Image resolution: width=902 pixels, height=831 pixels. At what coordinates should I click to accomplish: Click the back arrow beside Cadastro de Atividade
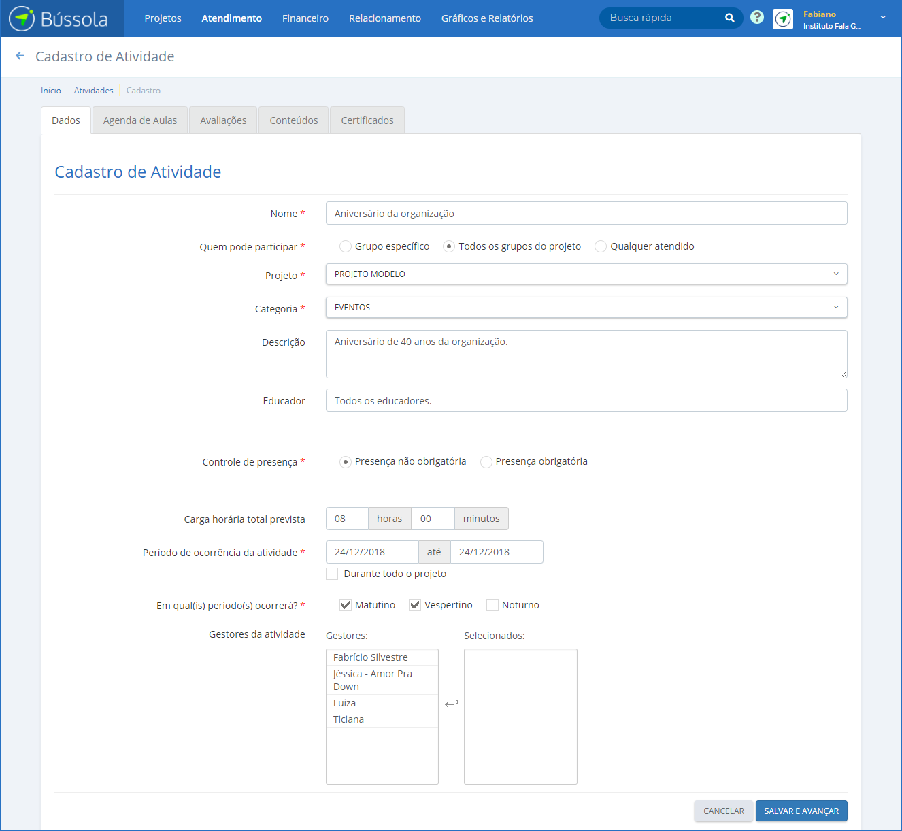20,56
